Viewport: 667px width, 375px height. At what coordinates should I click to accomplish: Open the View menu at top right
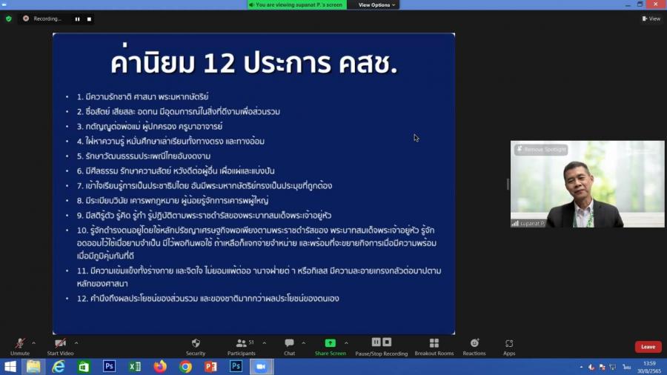[651, 19]
